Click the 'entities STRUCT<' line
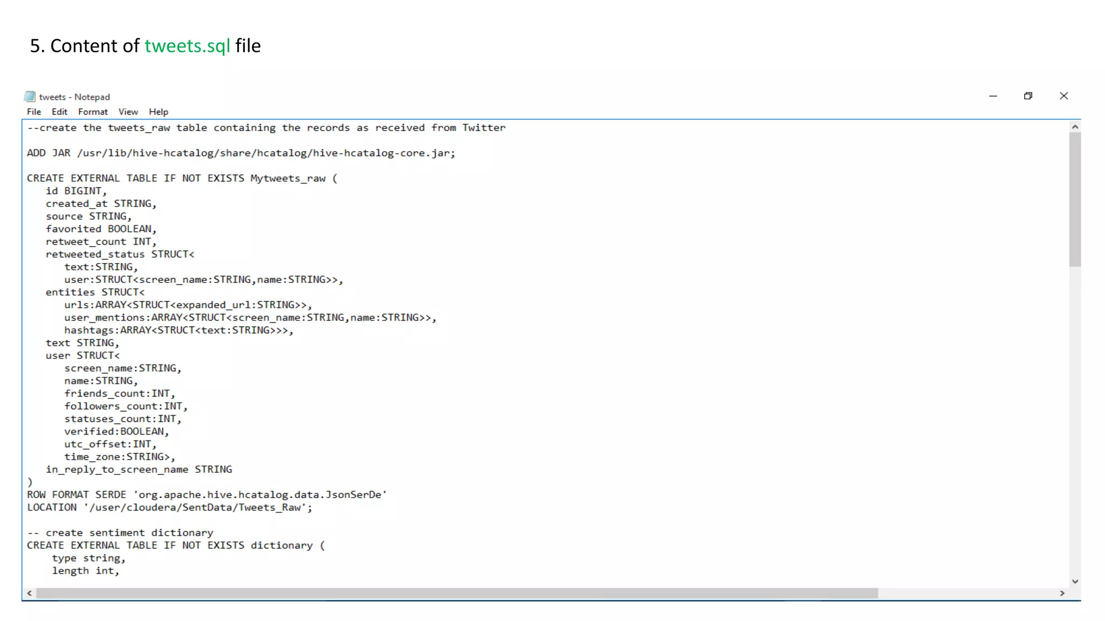This screenshot has width=1105, height=621. click(95, 292)
